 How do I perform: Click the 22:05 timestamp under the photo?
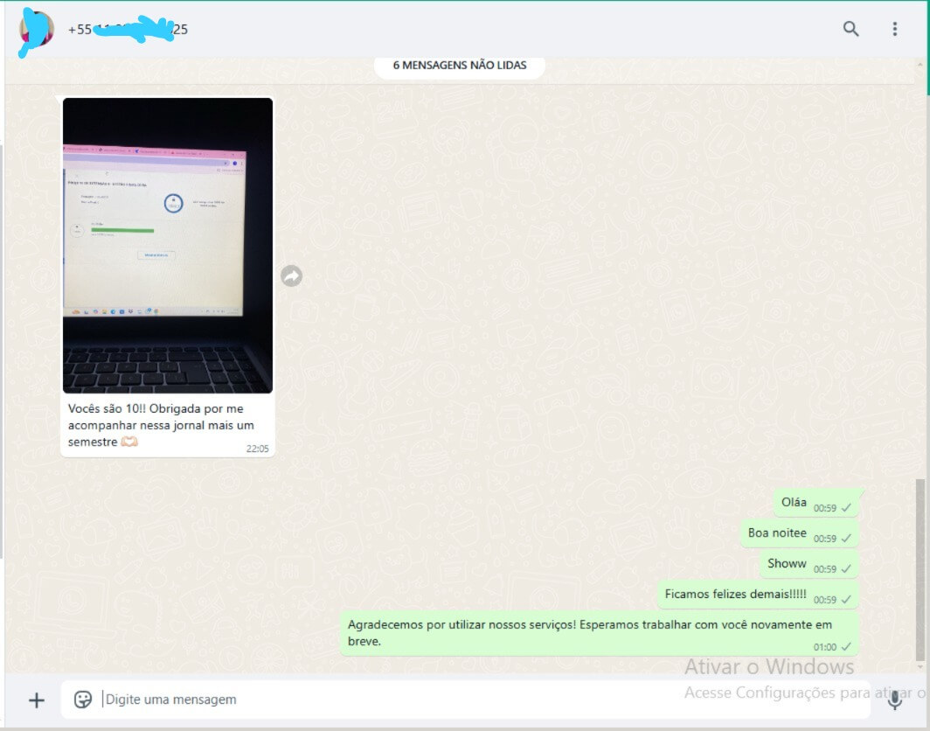point(257,449)
